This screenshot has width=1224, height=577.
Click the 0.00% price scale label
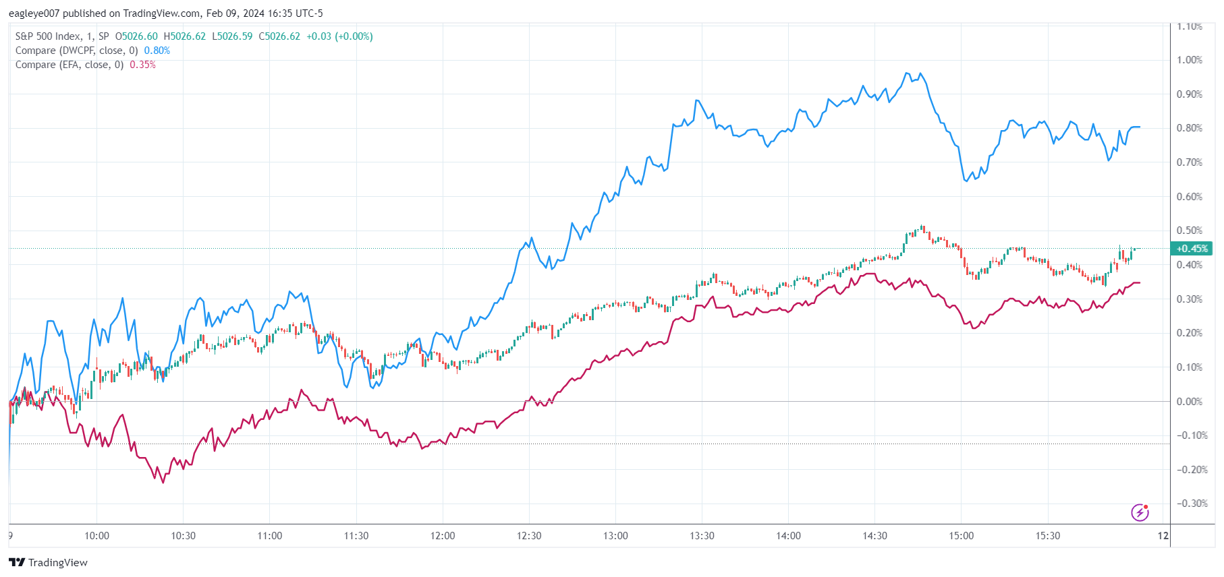(1189, 402)
